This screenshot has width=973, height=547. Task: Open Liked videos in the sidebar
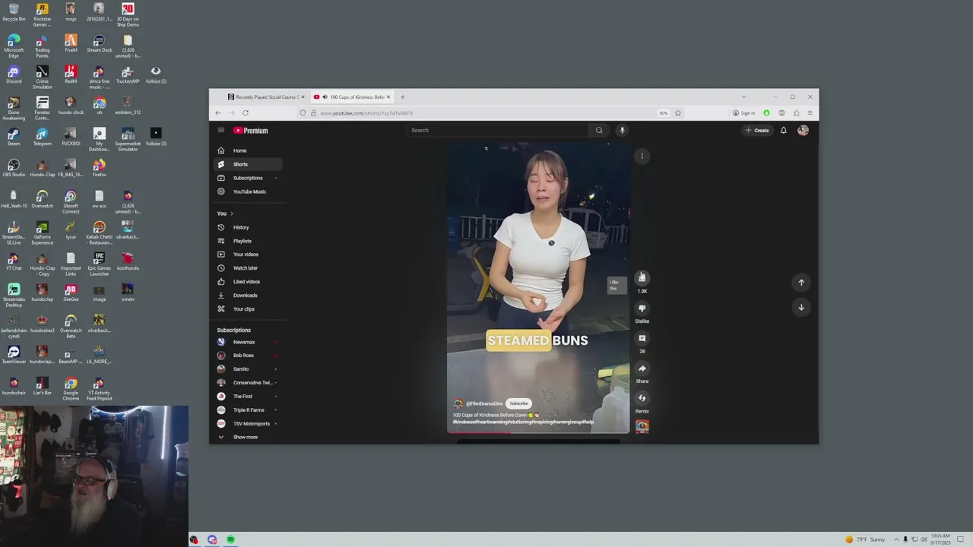247,282
